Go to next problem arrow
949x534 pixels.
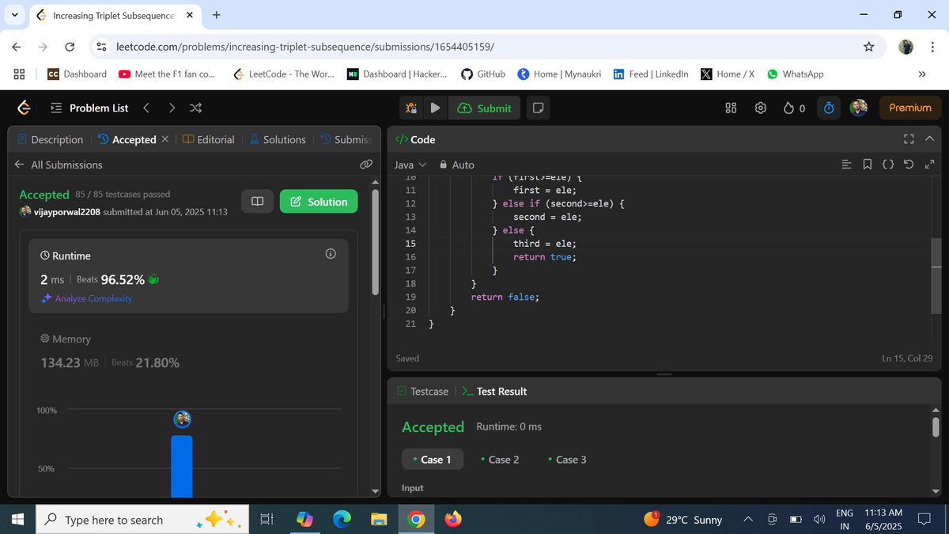(172, 108)
